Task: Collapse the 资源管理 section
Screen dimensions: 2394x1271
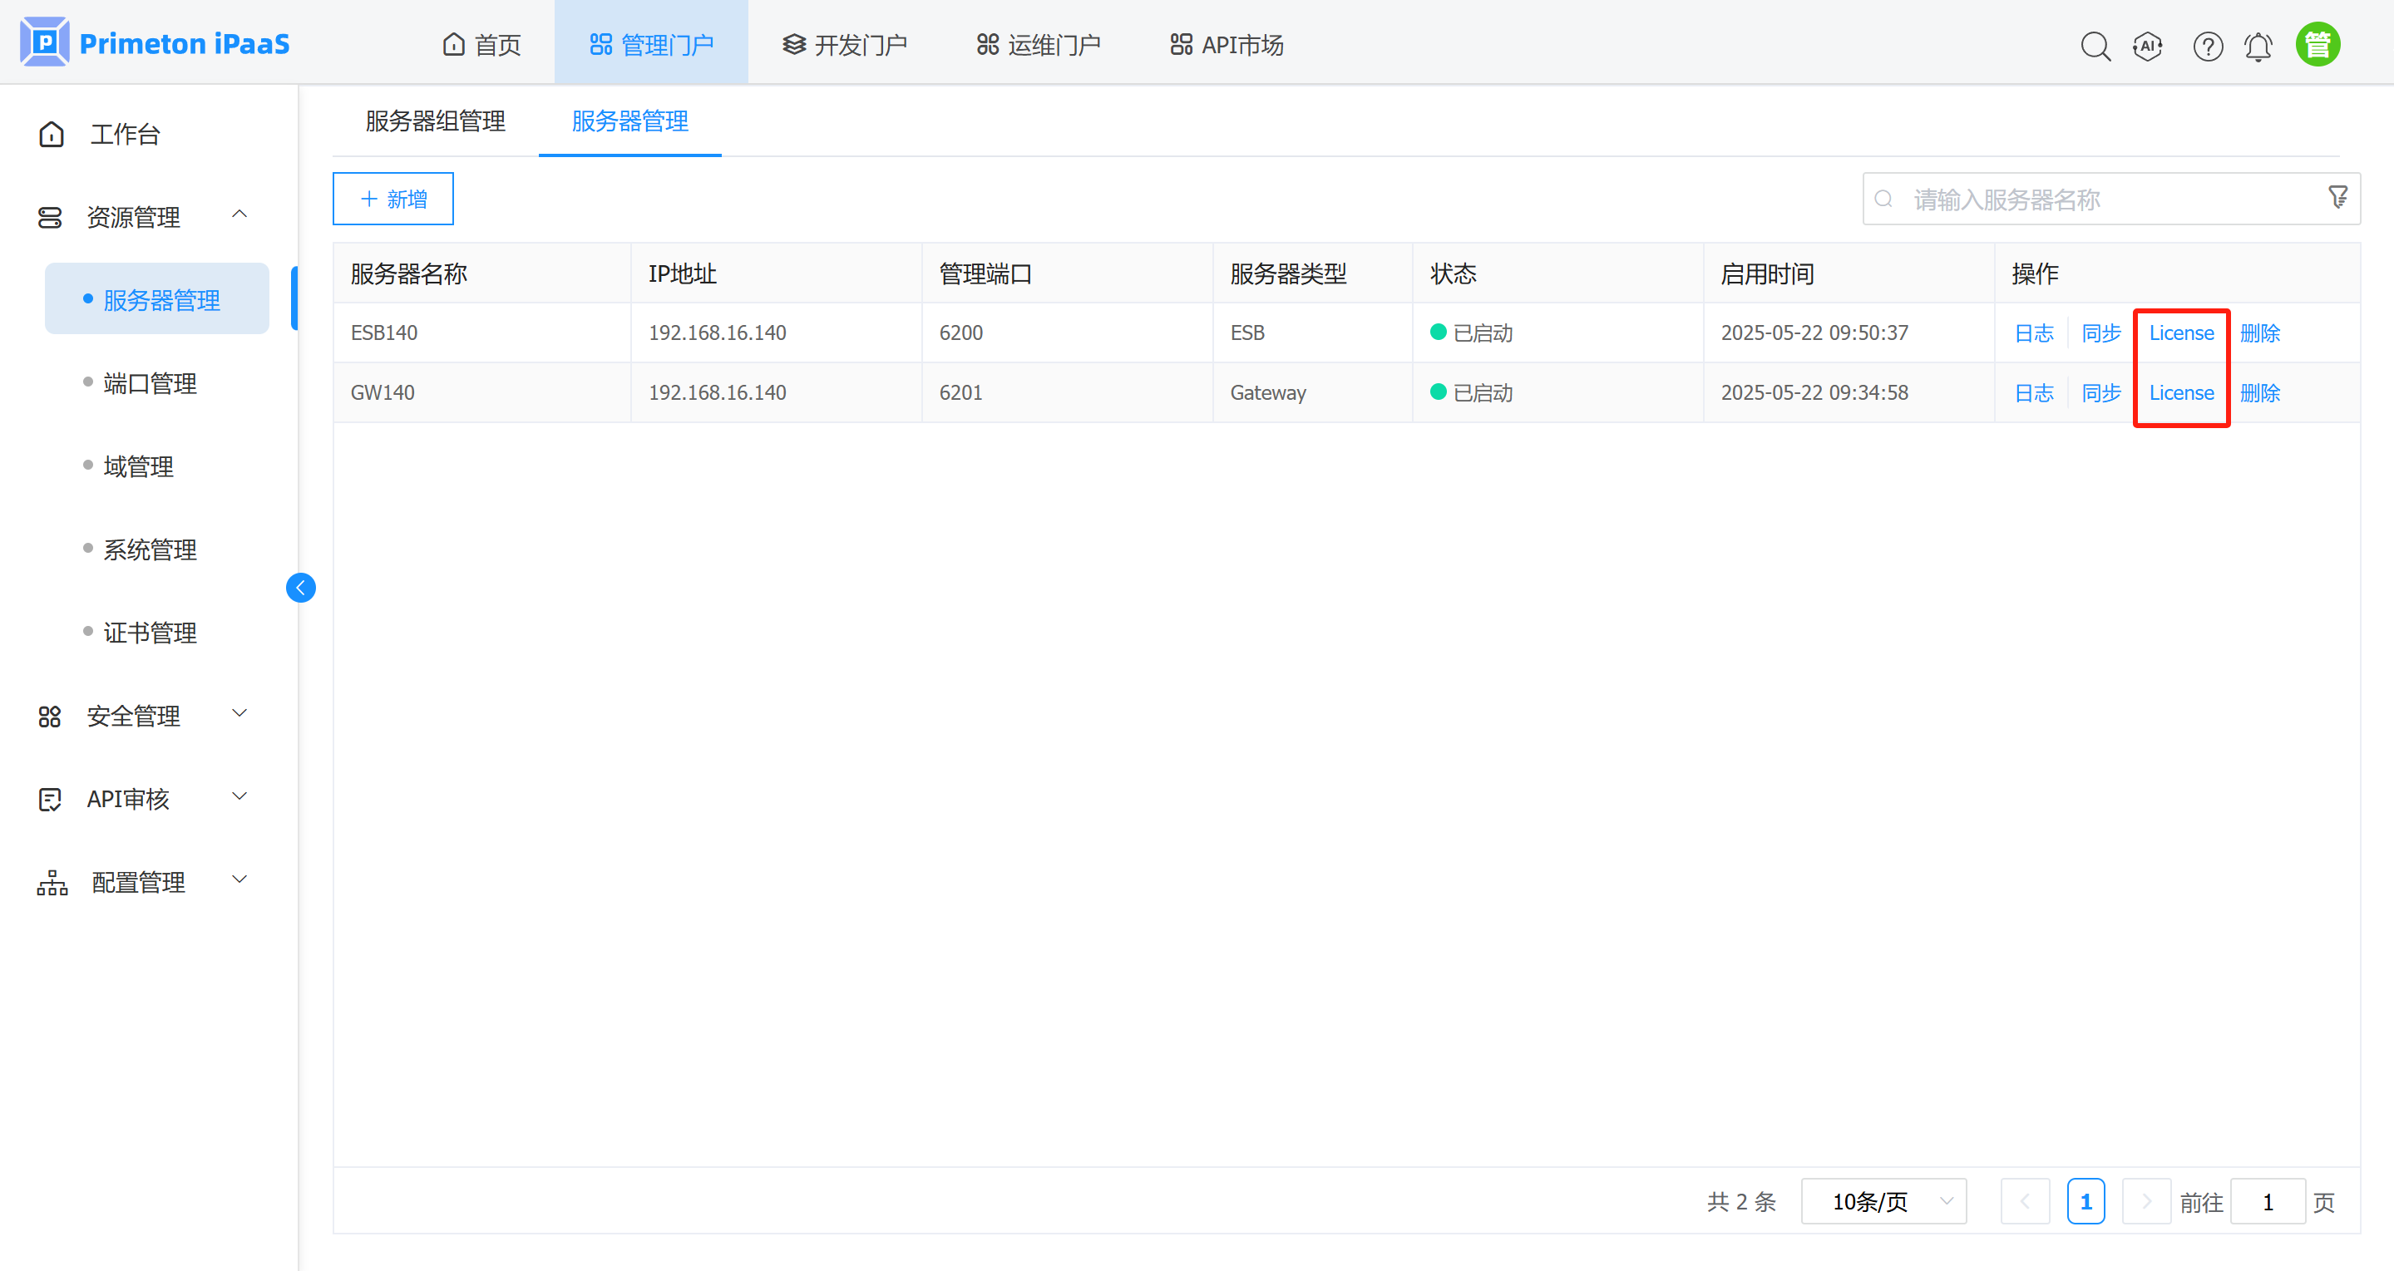Action: [x=239, y=214]
